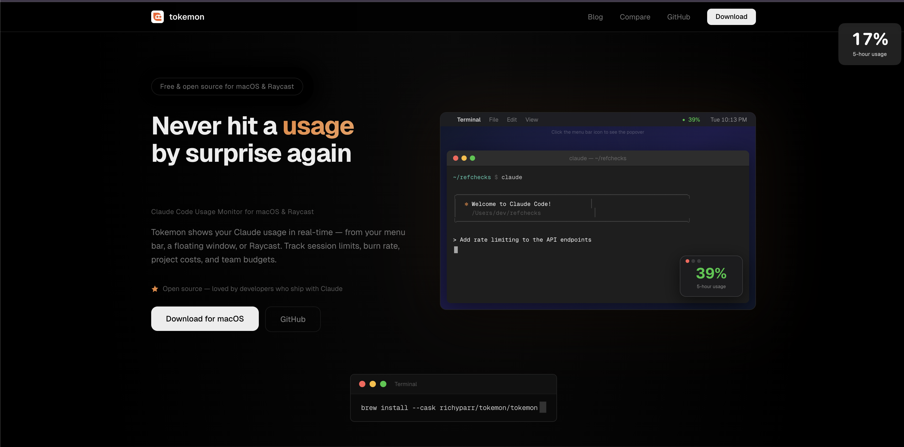The width and height of the screenshot is (904, 447).
Task: Click the /Users/dev/refchecks path
Action: click(506, 213)
